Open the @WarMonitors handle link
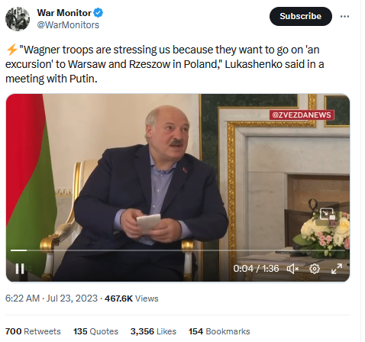365x342 pixels. coord(68,25)
